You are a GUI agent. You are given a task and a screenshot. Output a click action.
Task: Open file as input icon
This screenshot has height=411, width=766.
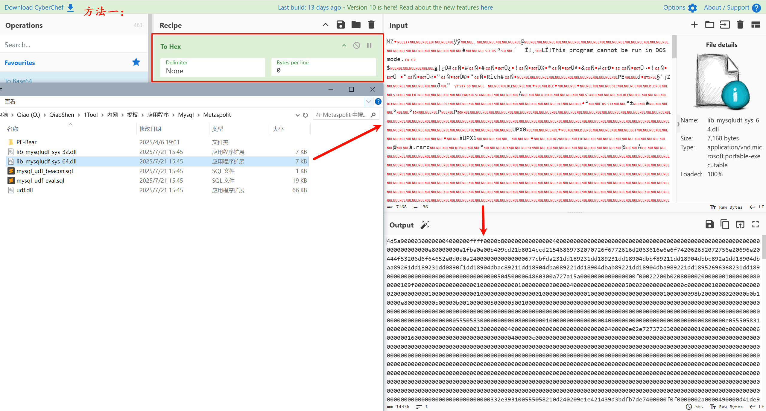coord(725,25)
